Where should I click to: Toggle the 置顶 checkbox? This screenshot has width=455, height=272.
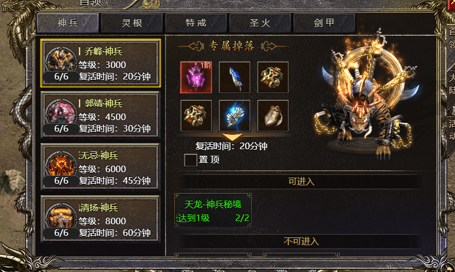tap(191, 160)
